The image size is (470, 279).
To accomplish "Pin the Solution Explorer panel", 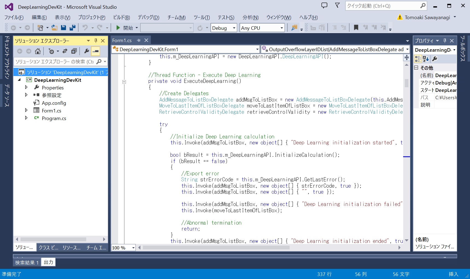I will coord(96,41).
